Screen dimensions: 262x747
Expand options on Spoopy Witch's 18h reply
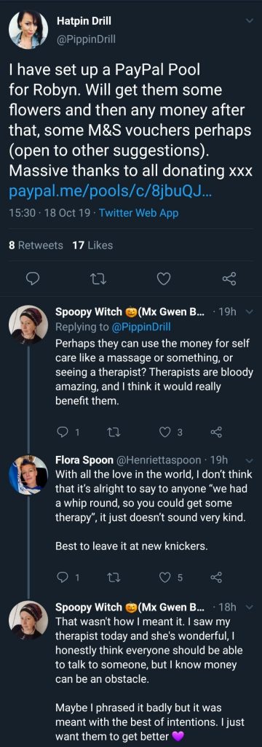(247, 608)
